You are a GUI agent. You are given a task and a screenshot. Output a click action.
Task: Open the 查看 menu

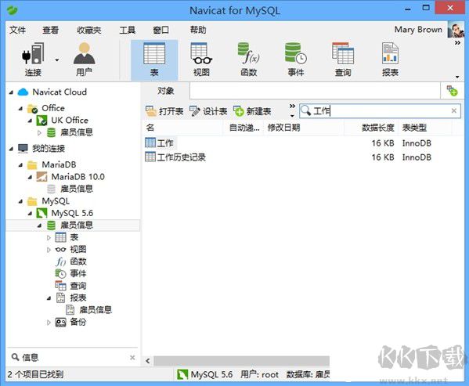click(x=50, y=30)
